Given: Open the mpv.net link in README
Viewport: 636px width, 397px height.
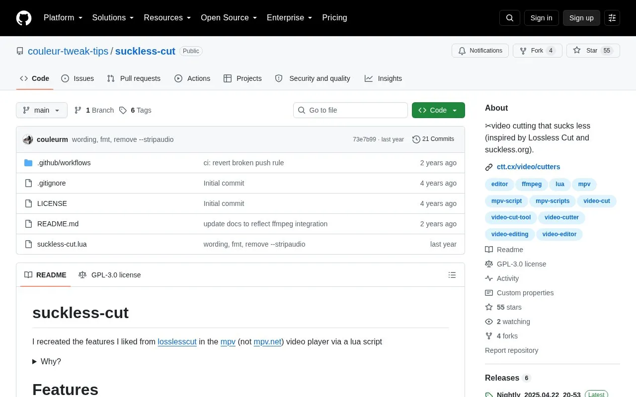Looking at the screenshot, I should pos(267,341).
